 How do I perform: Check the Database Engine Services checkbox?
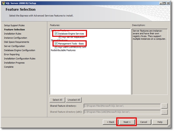[x=56, y=34]
